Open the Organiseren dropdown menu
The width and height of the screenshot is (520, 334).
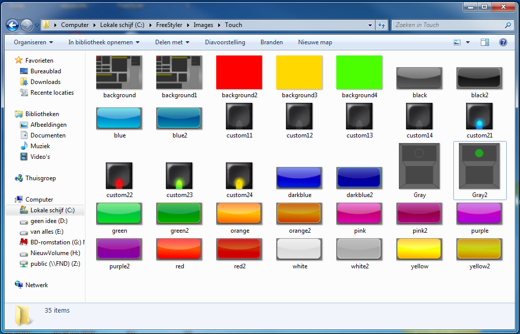33,42
